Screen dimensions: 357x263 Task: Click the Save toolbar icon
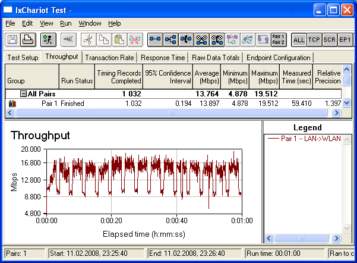12,40
